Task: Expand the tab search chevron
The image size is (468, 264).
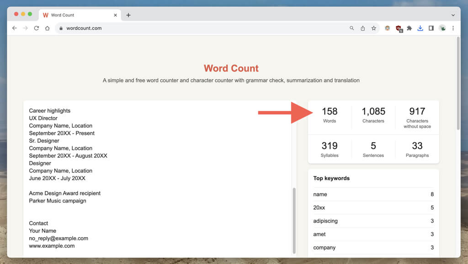Action: [453, 15]
